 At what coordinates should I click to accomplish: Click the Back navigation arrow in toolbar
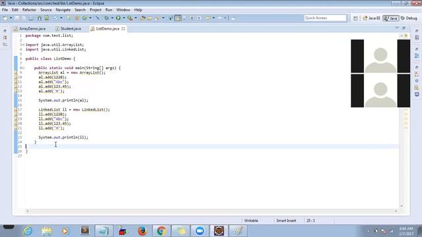pyautogui.click(x=208, y=18)
